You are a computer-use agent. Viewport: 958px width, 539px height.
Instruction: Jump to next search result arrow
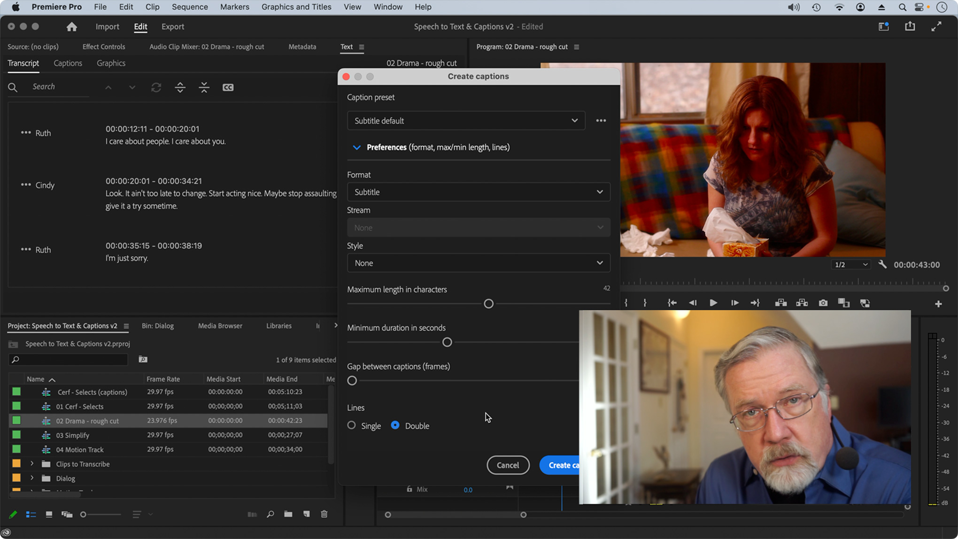[132, 87]
